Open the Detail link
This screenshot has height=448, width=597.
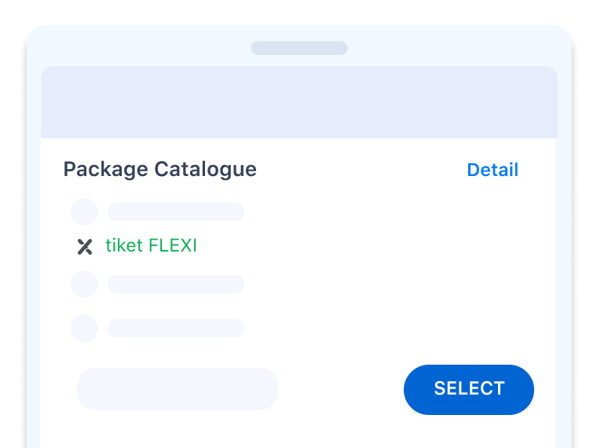click(x=493, y=170)
